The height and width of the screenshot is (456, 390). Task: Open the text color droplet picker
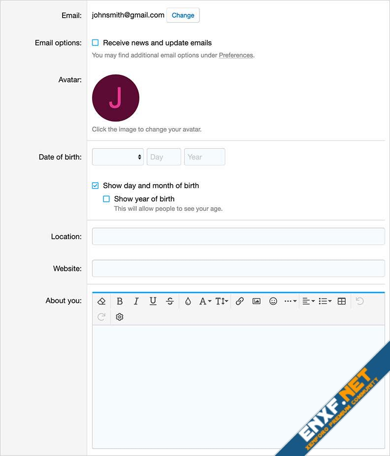click(188, 301)
